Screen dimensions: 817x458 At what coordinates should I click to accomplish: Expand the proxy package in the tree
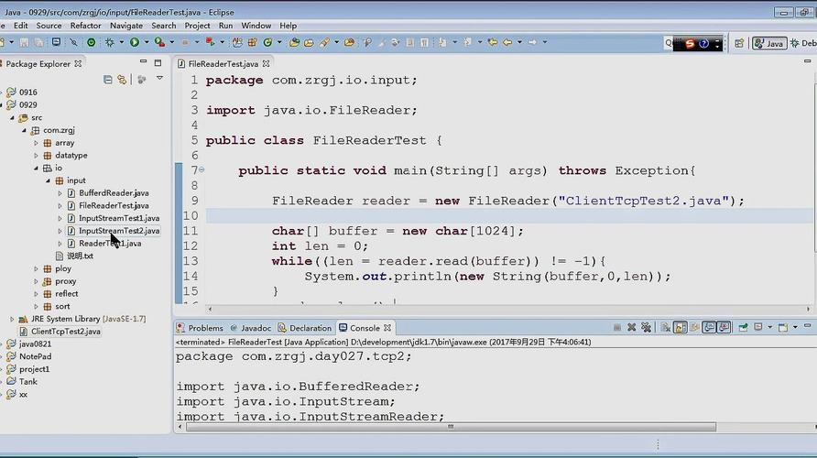tap(37, 281)
